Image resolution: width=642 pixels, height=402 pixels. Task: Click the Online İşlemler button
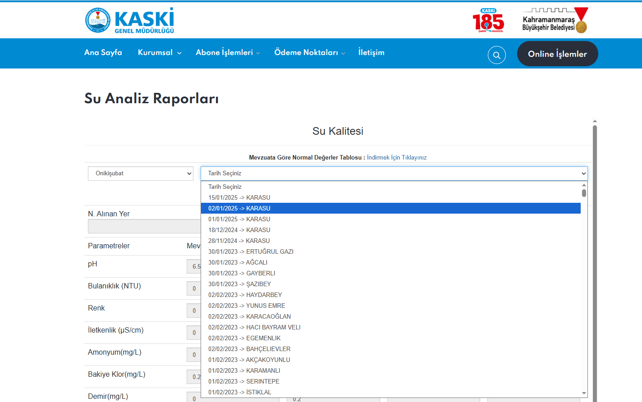point(557,54)
